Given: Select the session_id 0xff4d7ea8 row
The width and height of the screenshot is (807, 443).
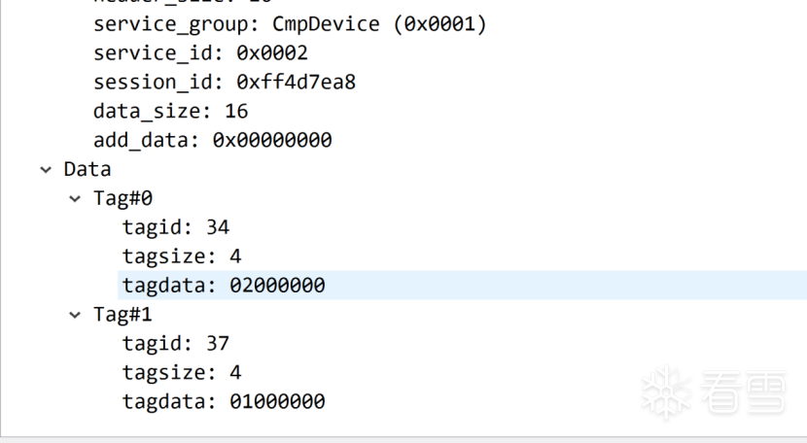Looking at the screenshot, I should tap(224, 83).
